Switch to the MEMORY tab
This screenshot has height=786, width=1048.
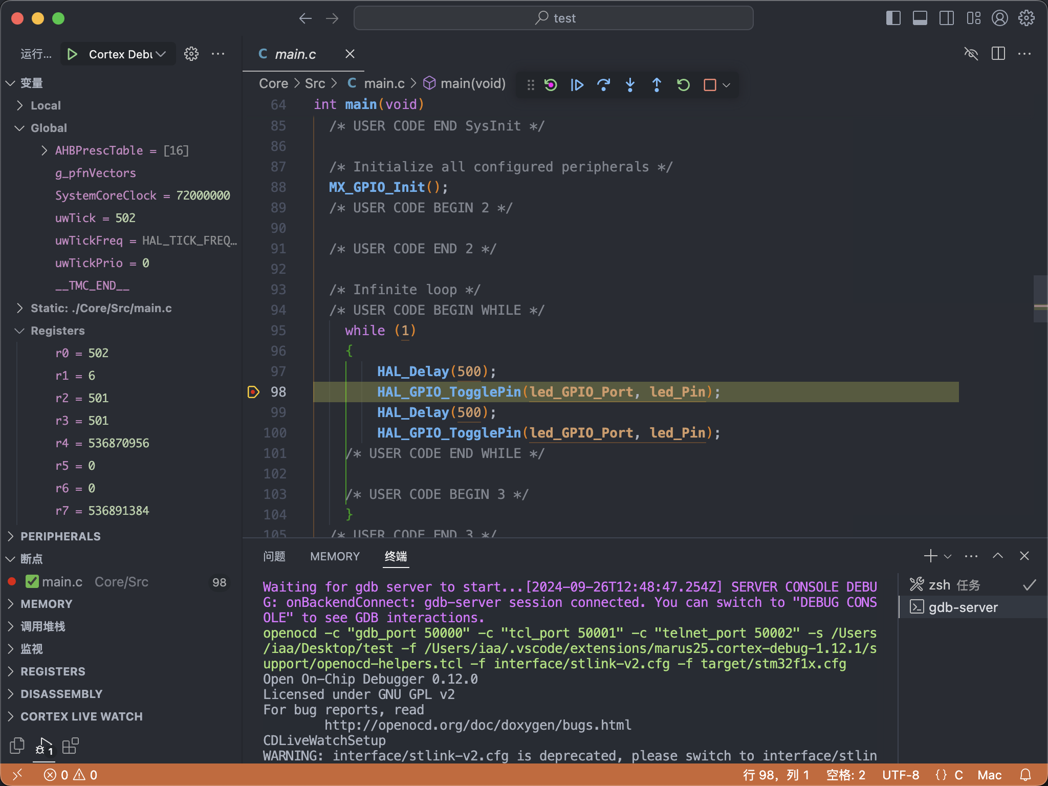334,557
